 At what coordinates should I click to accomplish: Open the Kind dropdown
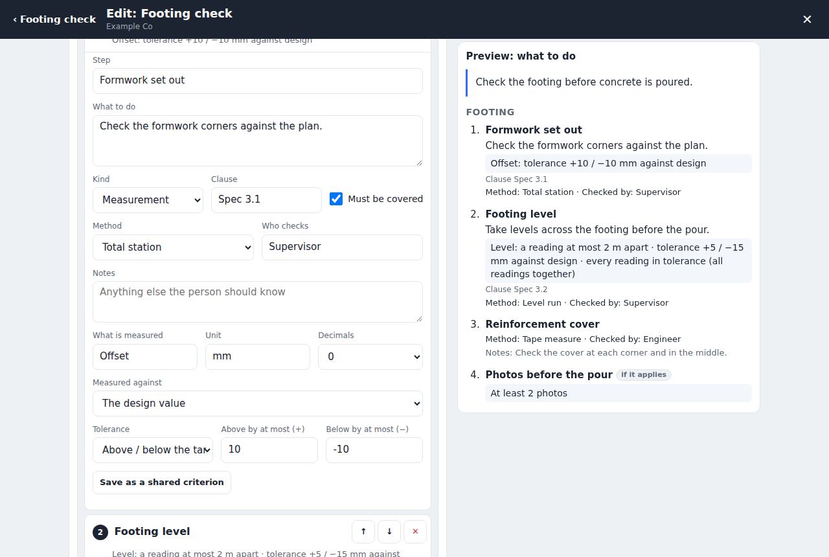coord(148,200)
